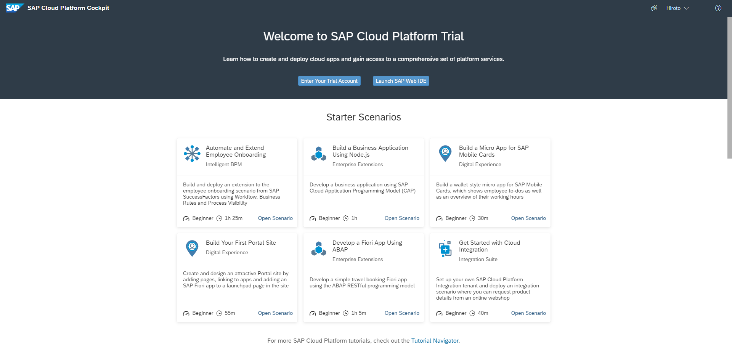Click difficulty gauge icon on Employee Onboarding card
The height and width of the screenshot is (356, 732).
[x=186, y=218]
